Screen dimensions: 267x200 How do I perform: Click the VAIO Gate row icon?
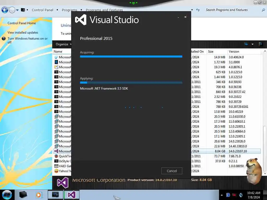click(x=56, y=166)
